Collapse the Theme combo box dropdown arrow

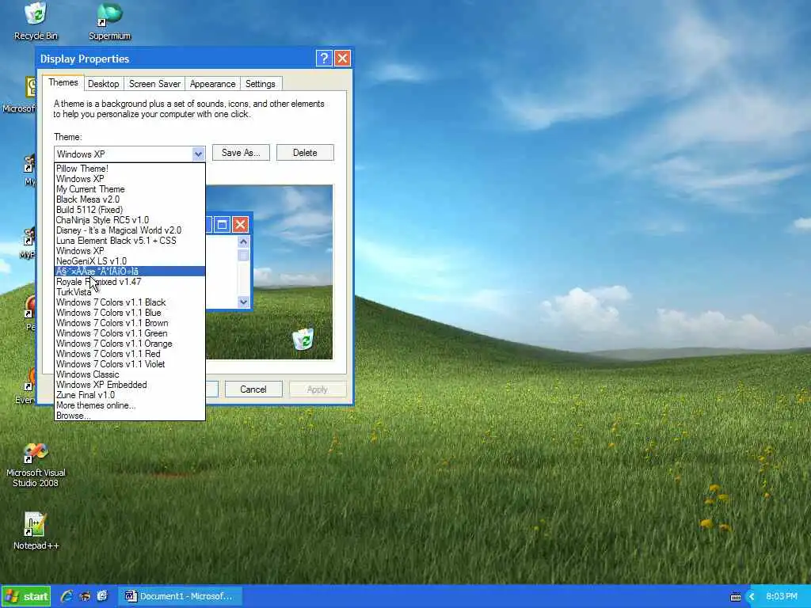198,154
